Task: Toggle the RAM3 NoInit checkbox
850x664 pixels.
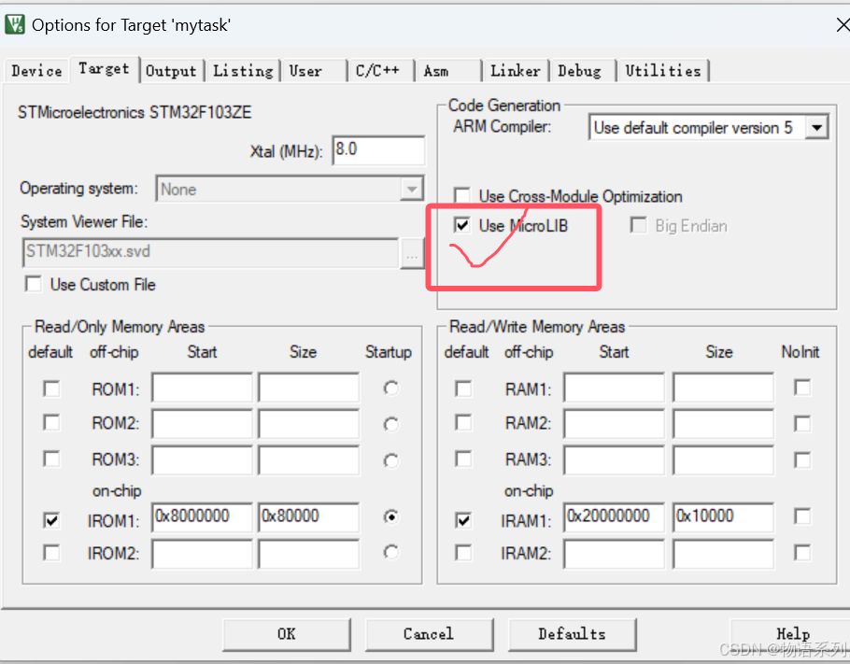Action: [802, 460]
